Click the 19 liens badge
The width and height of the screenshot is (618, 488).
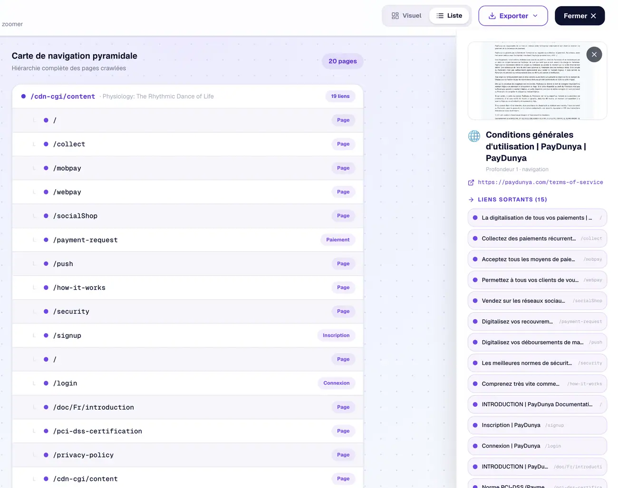pos(340,96)
